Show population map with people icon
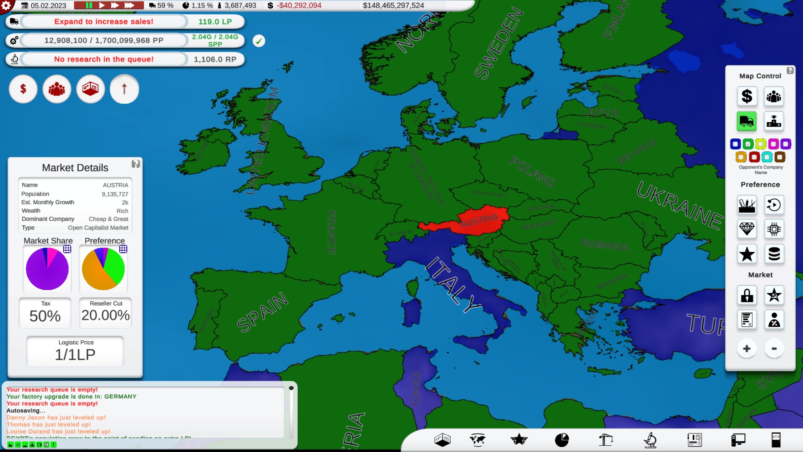 coord(774,96)
